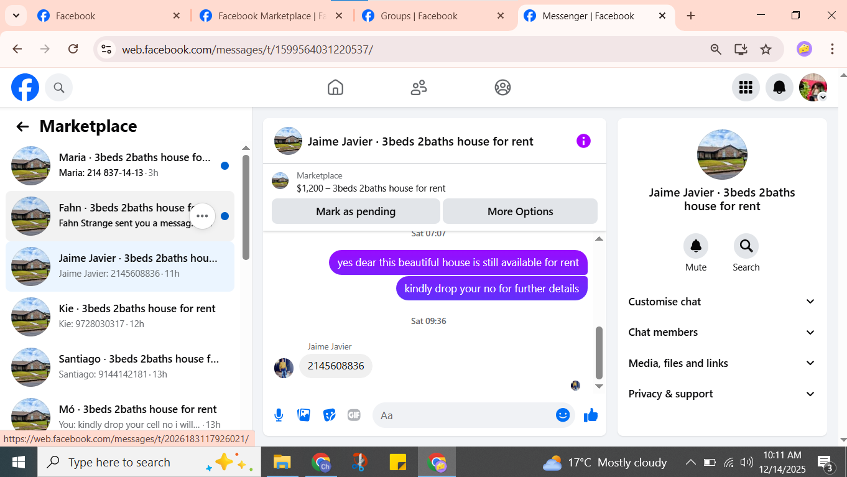This screenshot has width=847, height=477.
Task: Click the Mute bell icon
Action: click(x=696, y=246)
